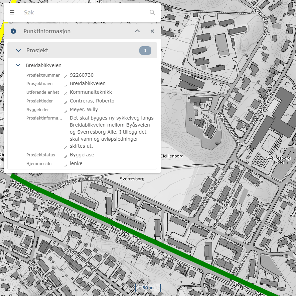Screen dimensions: 296x296
Task: Click the Punktinformasjon info icon
Action: coord(13,31)
